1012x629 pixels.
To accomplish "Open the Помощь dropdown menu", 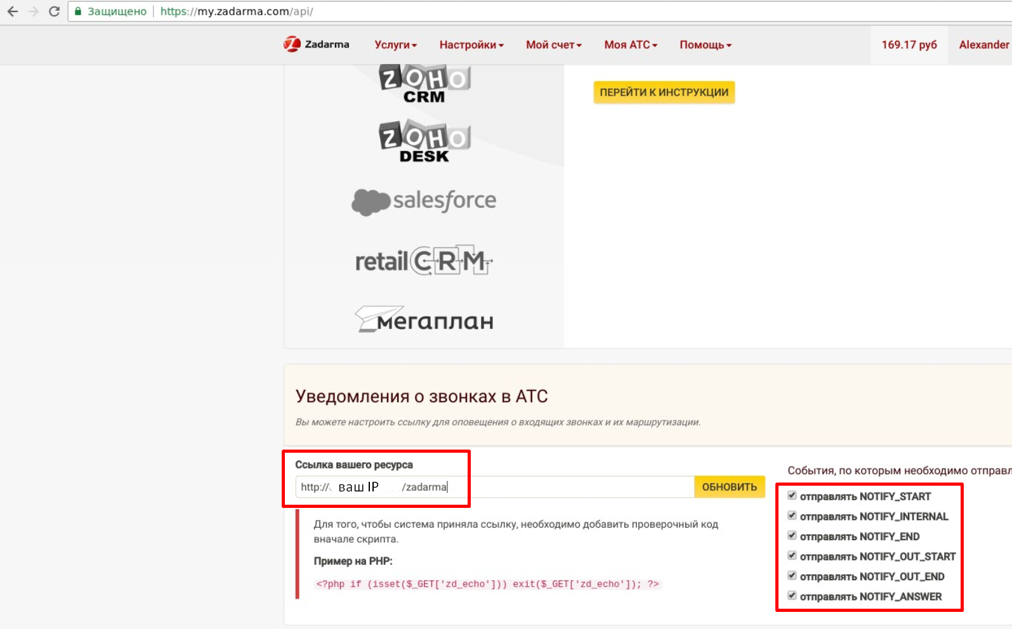I will tap(706, 44).
